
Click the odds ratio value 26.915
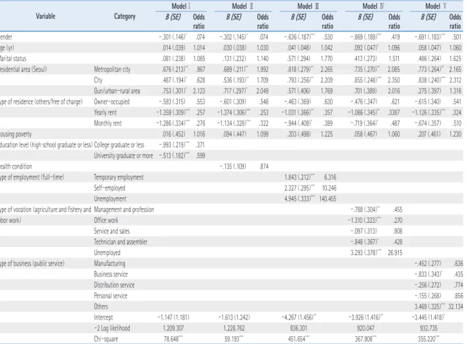[395, 253]
